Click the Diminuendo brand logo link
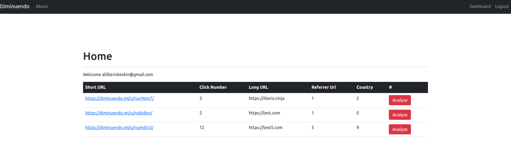 pyautogui.click(x=15, y=6)
